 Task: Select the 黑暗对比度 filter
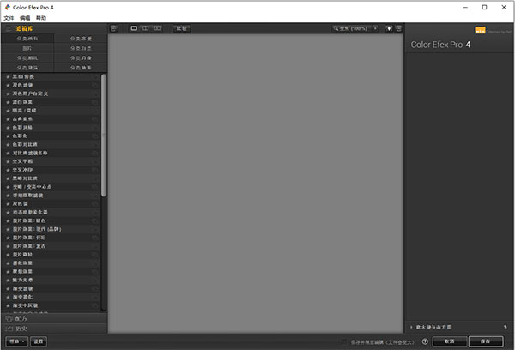[x=51, y=178]
